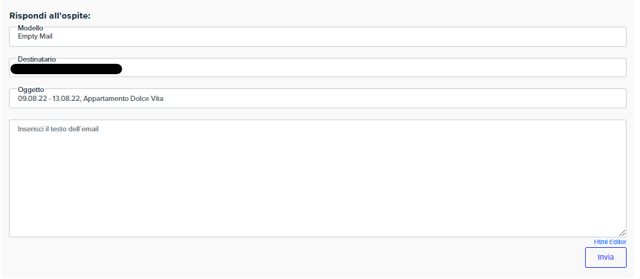Click empty space inside the Modello field
The width and height of the screenshot is (640, 279).
coord(339,36)
